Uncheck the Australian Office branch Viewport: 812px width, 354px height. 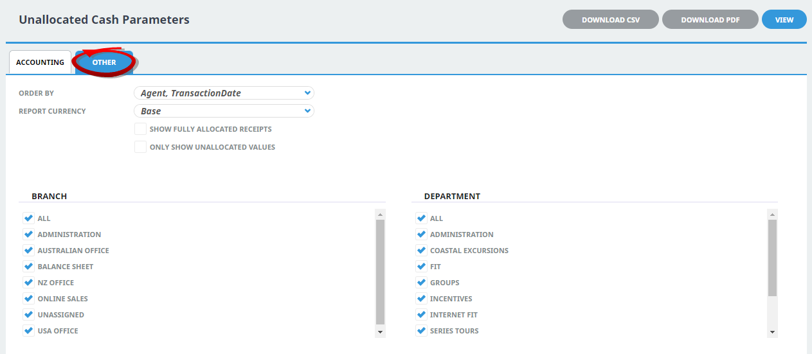[x=28, y=251]
